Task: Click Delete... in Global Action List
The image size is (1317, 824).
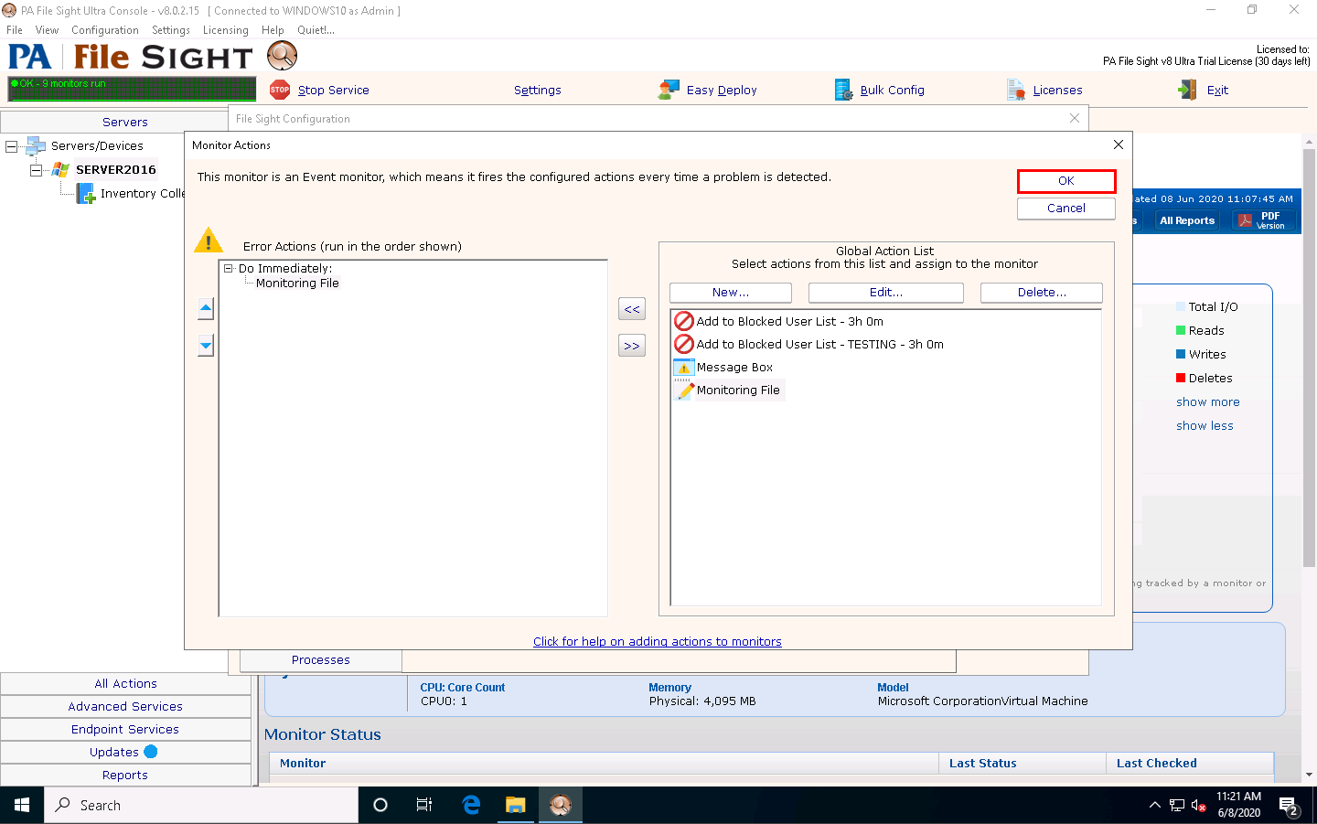Action: (1042, 293)
